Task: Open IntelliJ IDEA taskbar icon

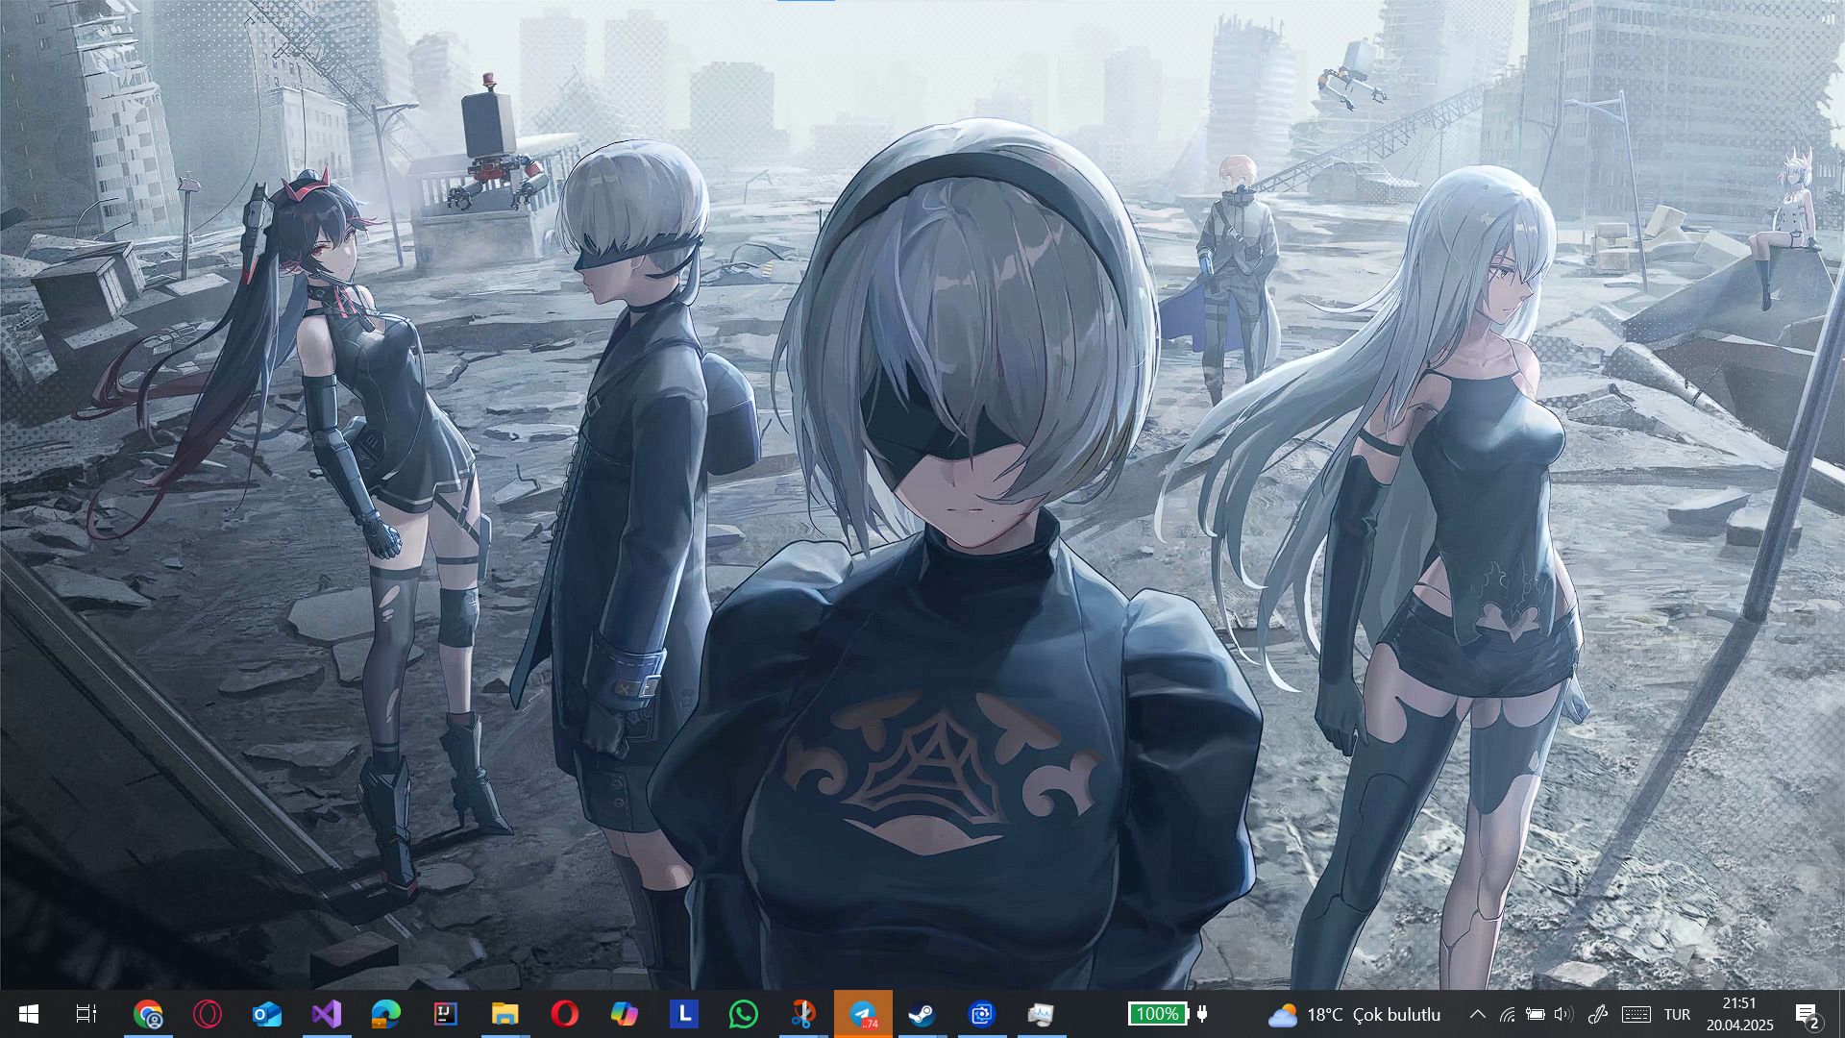Action: pyautogui.click(x=446, y=1014)
